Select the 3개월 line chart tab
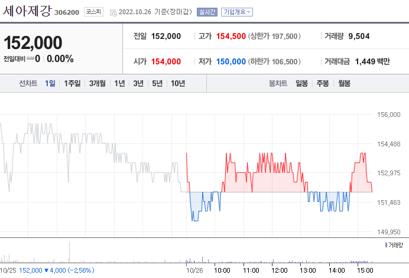The height and width of the screenshot is (278, 409). pyautogui.click(x=98, y=83)
